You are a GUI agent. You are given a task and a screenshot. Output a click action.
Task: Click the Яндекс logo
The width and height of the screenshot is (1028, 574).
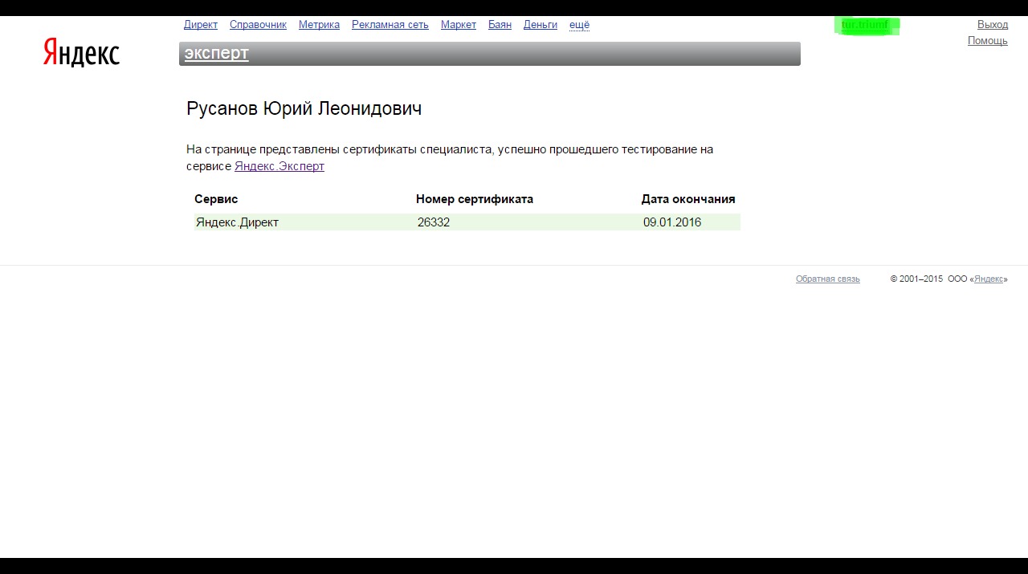(x=80, y=53)
